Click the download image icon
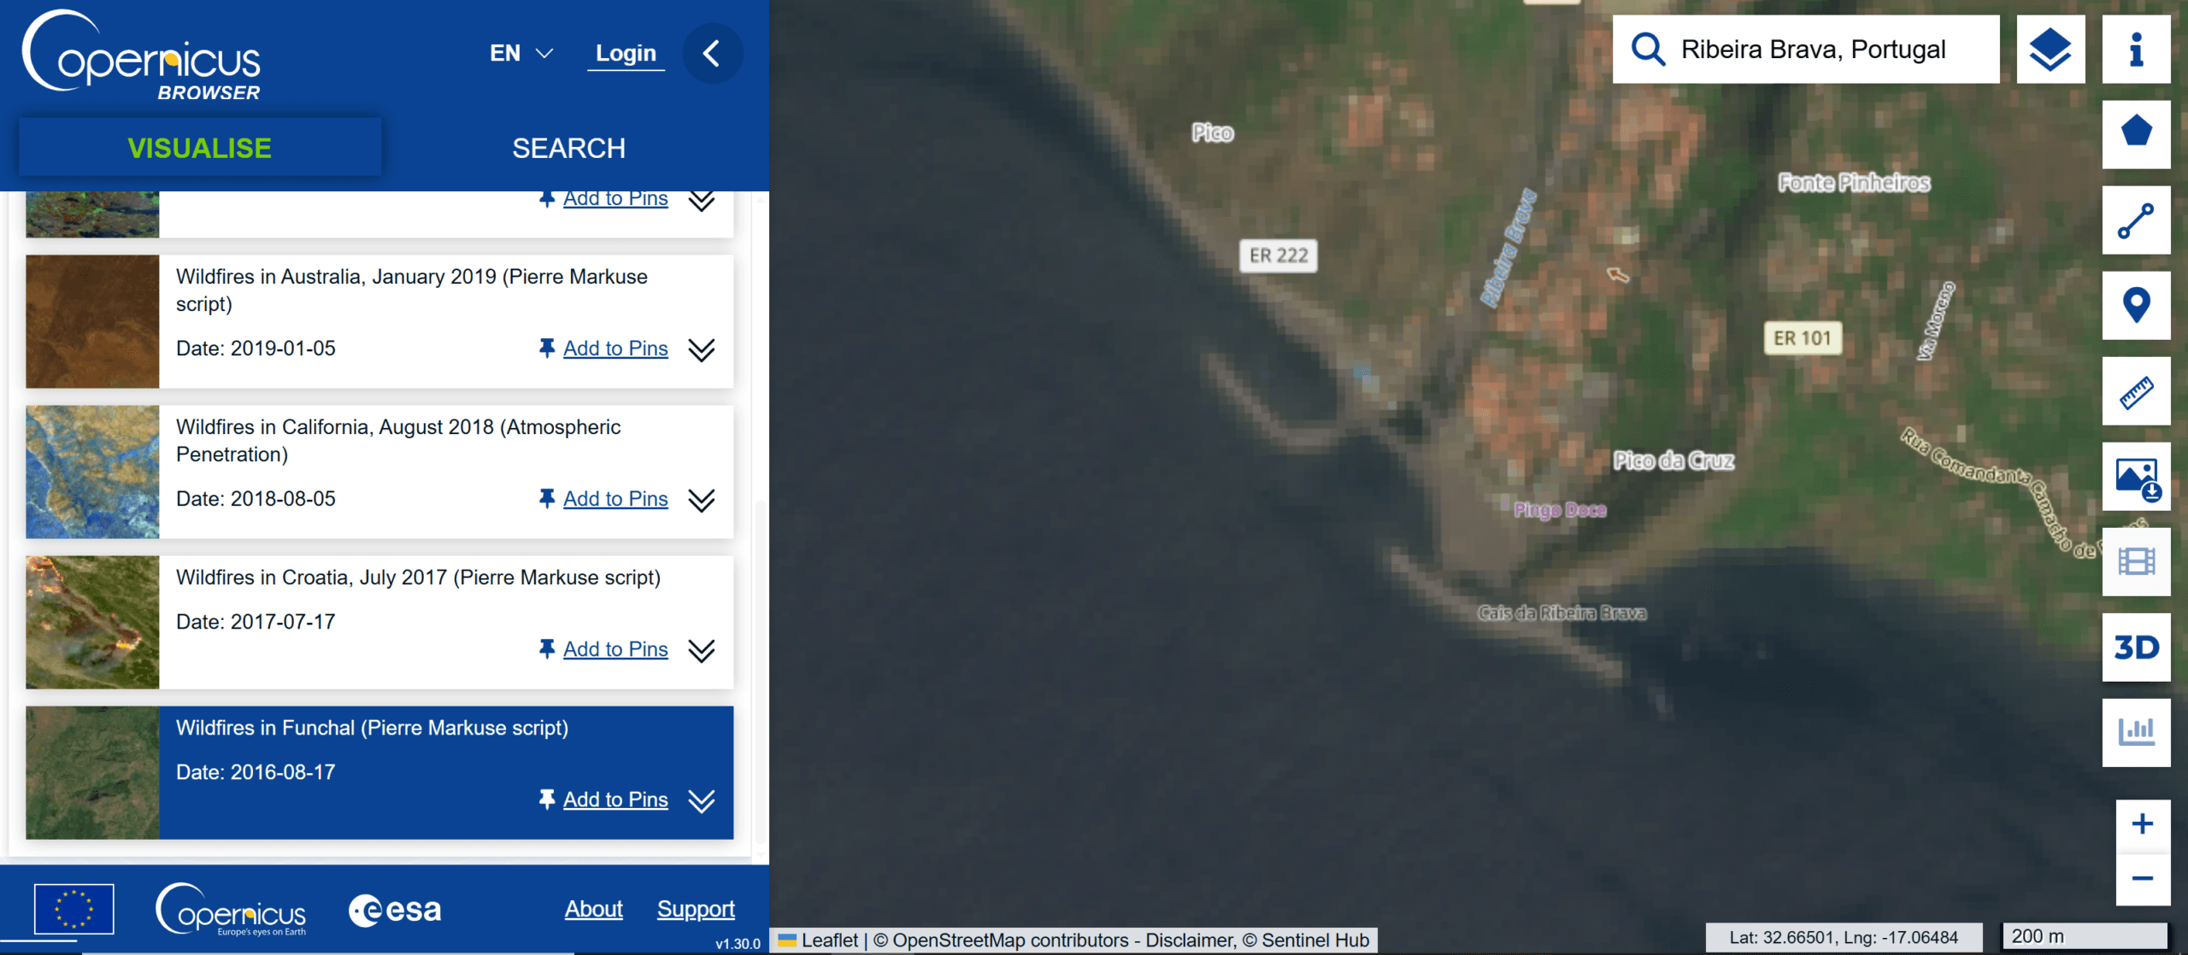This screenshot has height=955, width=2188. coord(2135,477)
